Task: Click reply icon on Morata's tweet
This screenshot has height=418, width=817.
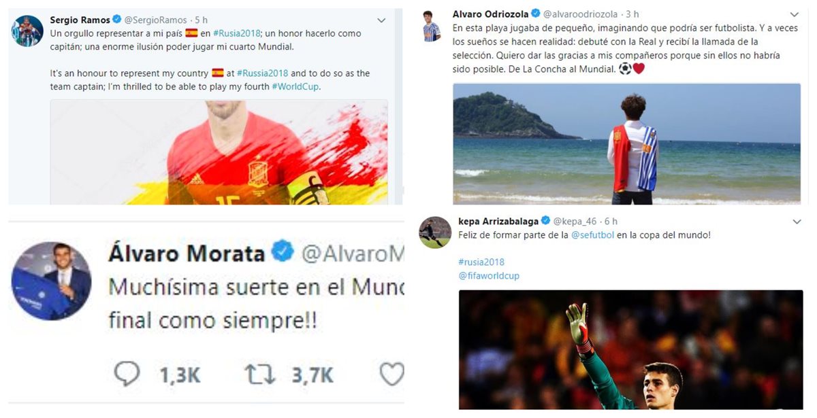Action: pyautogui.click(x=127, y=375)
